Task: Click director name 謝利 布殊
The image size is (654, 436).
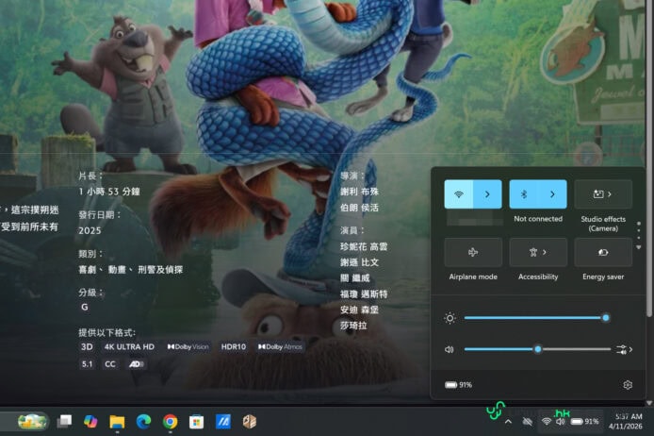Action: (x=359, y=192)
